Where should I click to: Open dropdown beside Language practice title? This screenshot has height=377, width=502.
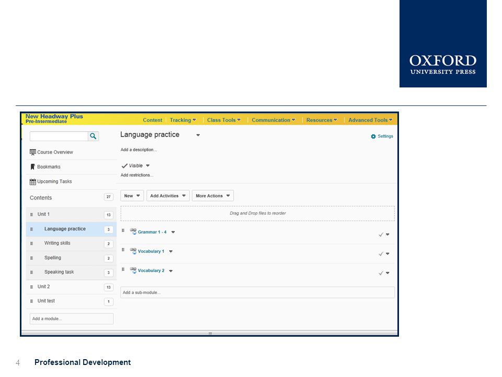(198, 135)
